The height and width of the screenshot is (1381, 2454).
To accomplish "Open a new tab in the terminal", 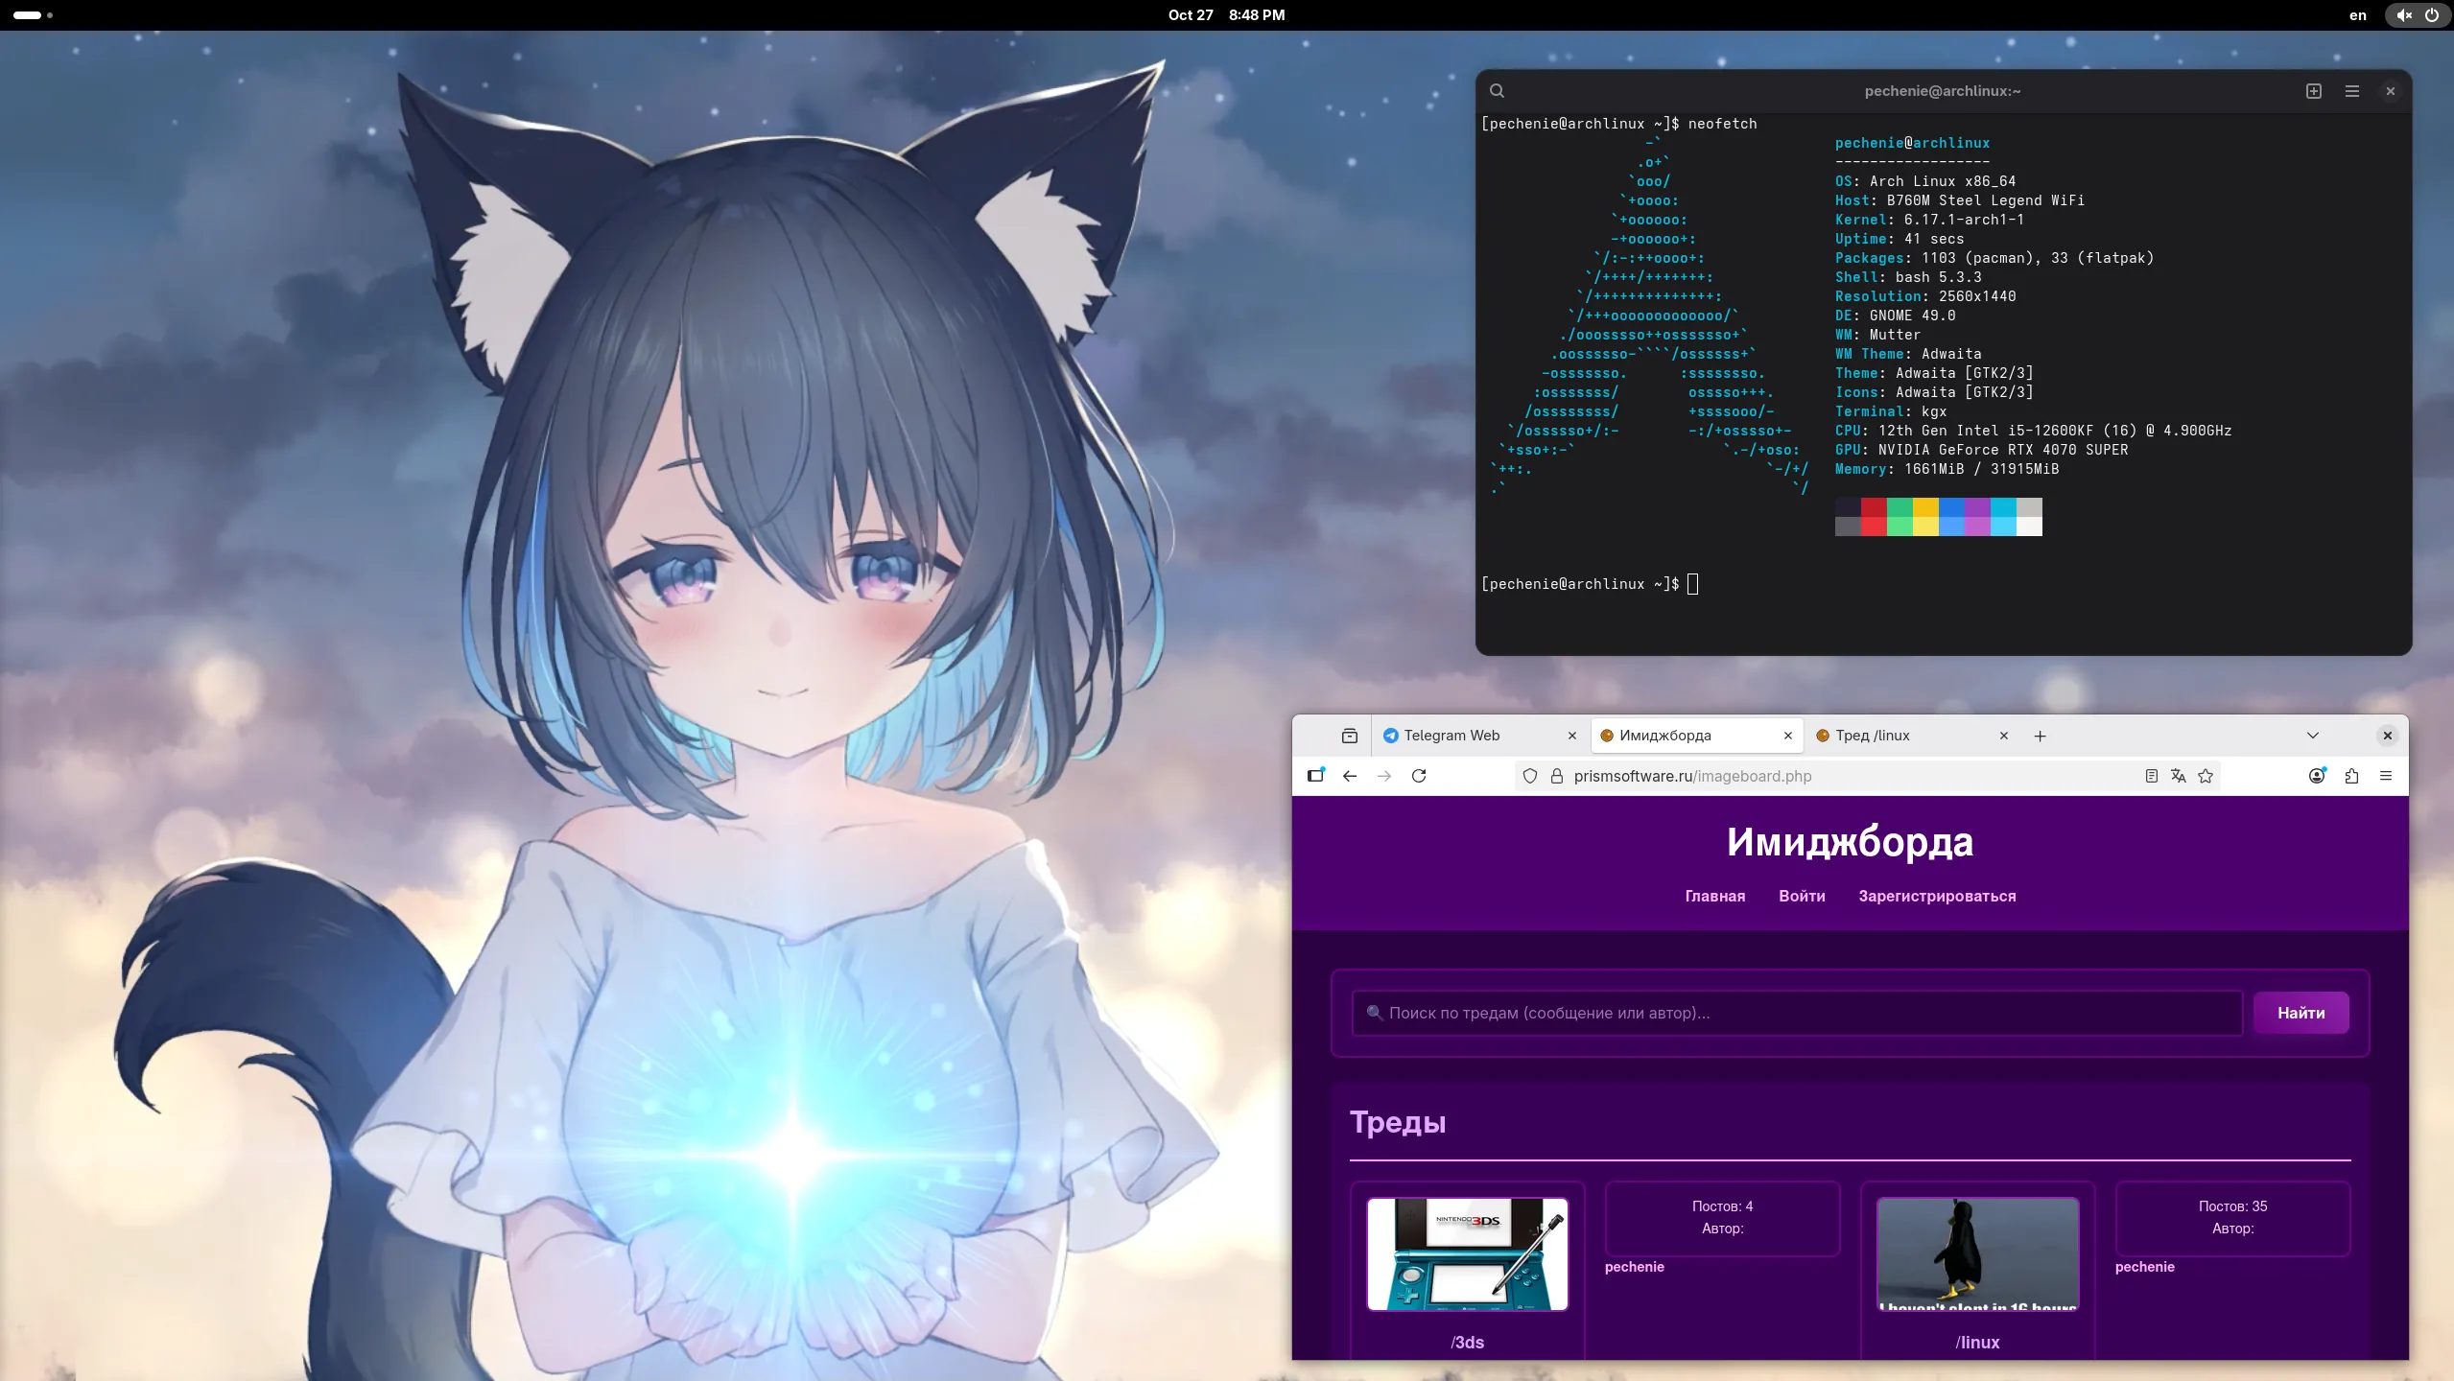I will coord(2314,91).
